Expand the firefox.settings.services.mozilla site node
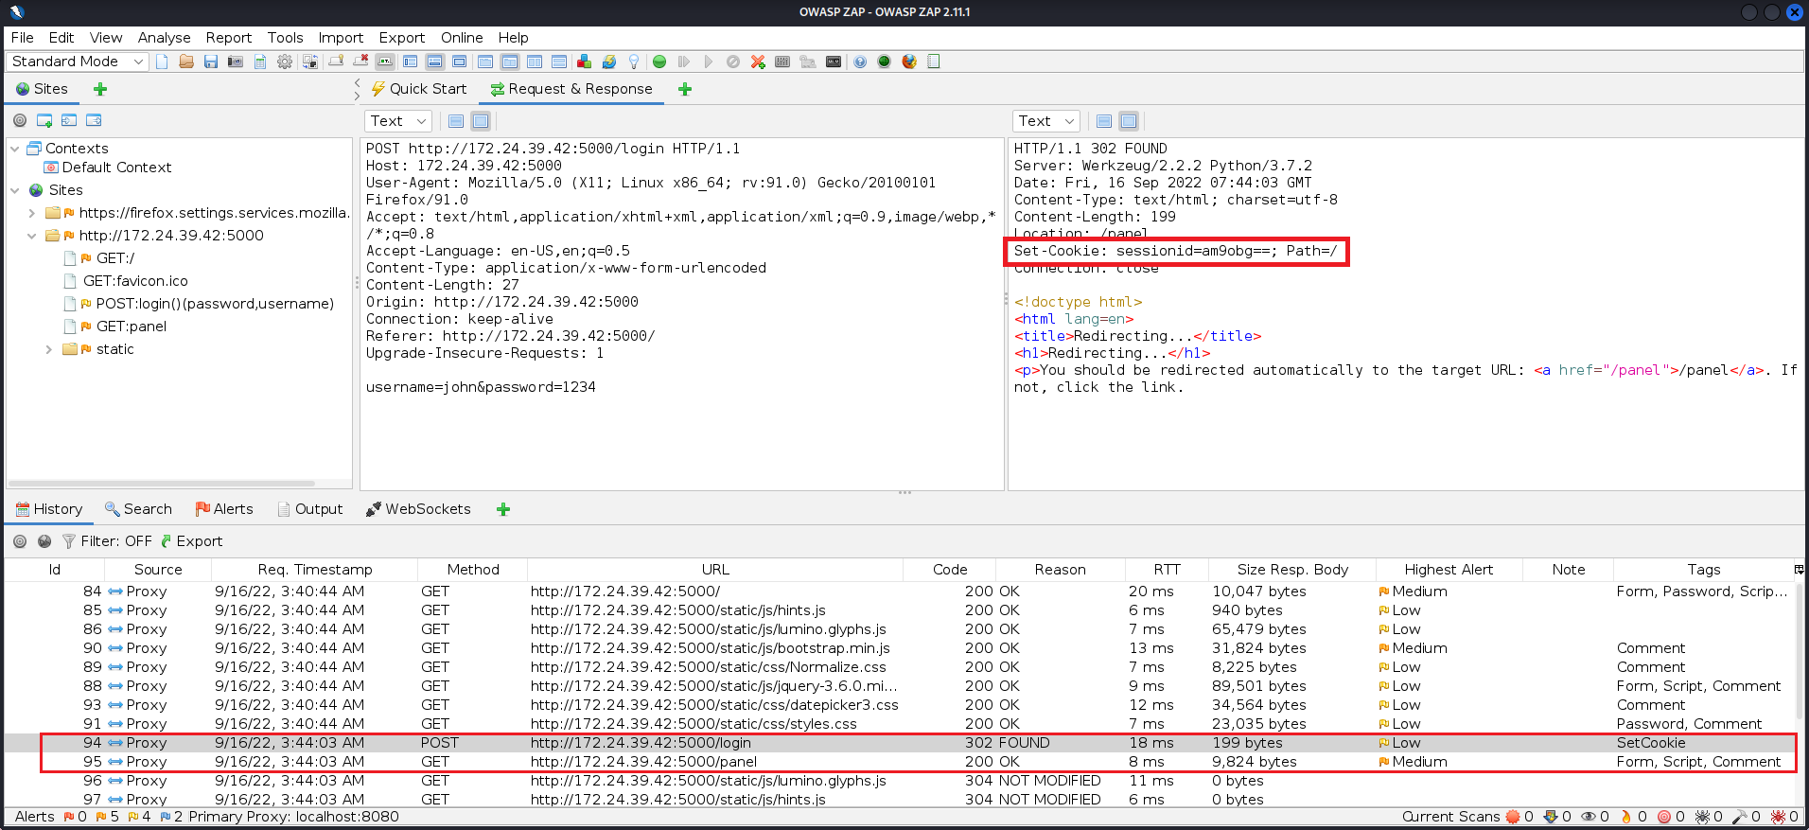Image resolution: width=1809 pixels, height=830 pixels. (x=32, y=213)
